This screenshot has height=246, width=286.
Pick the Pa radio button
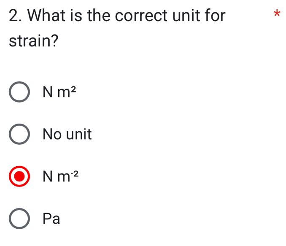(19, 219)
